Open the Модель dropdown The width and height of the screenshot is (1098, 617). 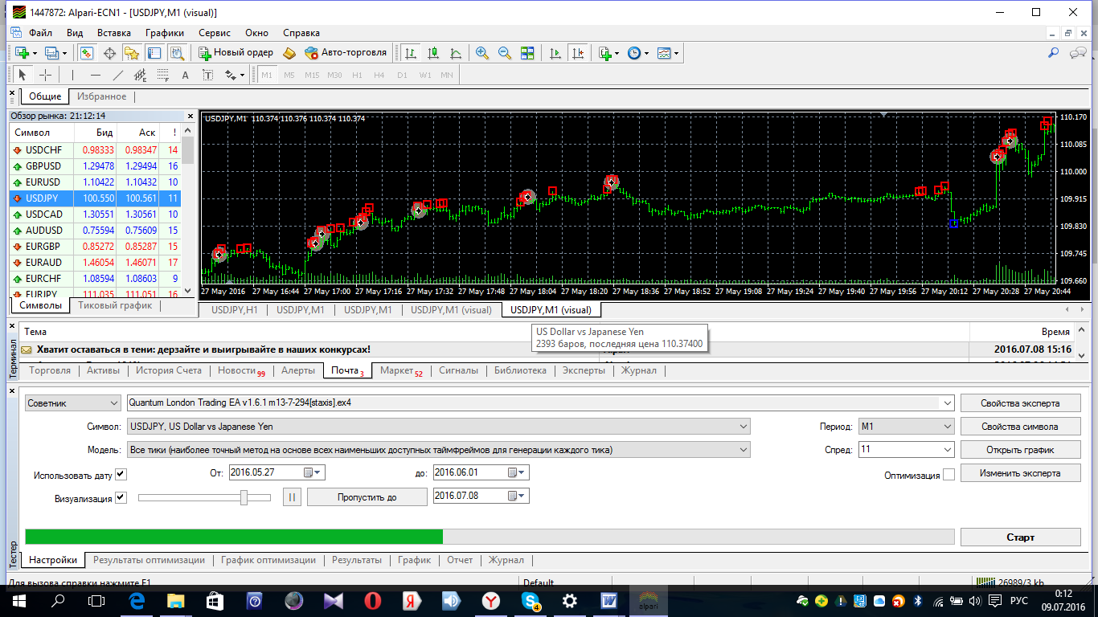438,450
